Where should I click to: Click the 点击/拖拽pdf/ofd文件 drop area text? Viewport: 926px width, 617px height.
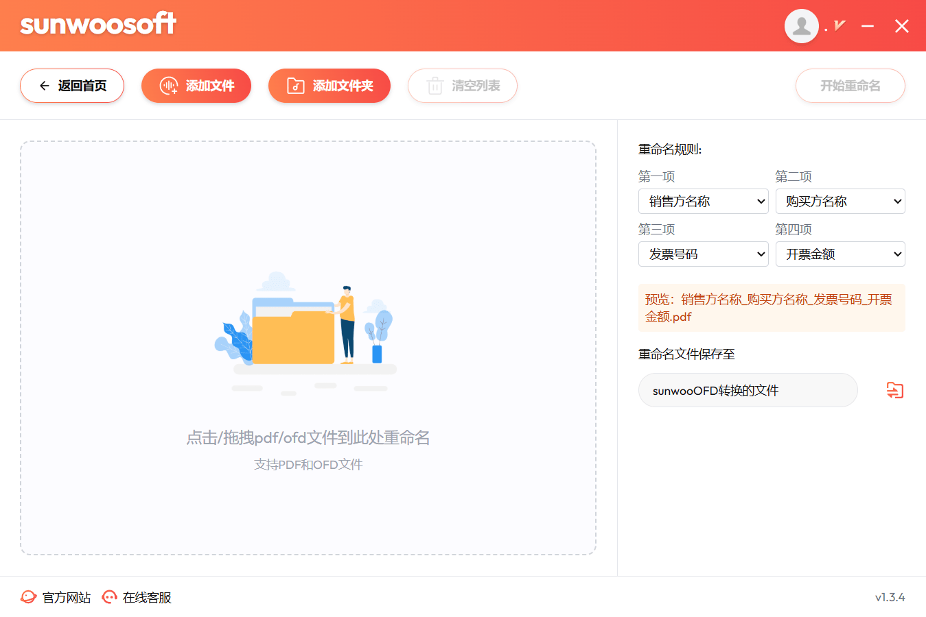[x=308, y=437]
